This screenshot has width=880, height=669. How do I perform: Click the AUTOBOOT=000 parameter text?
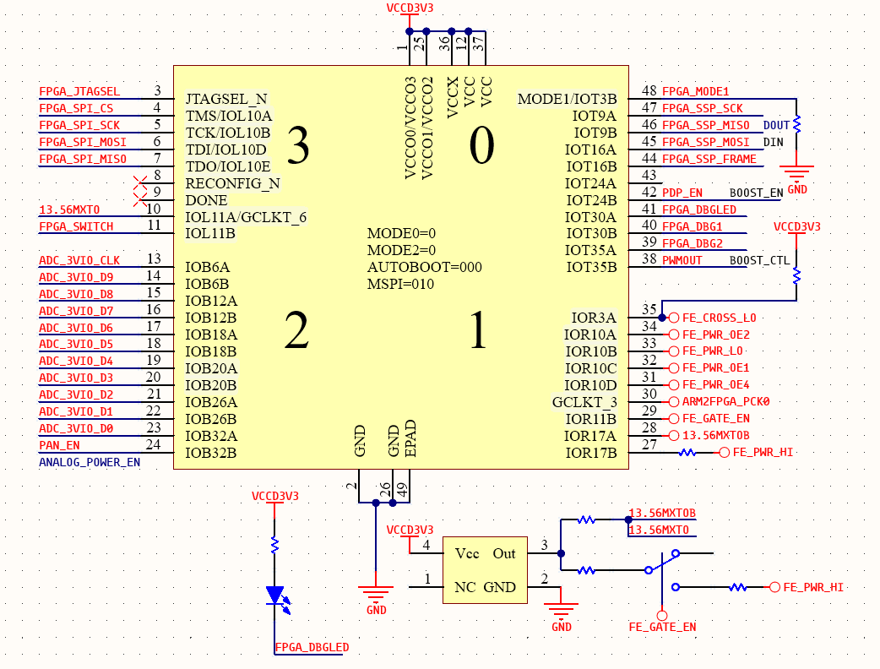pyautogui.click(x=424, y=267)
